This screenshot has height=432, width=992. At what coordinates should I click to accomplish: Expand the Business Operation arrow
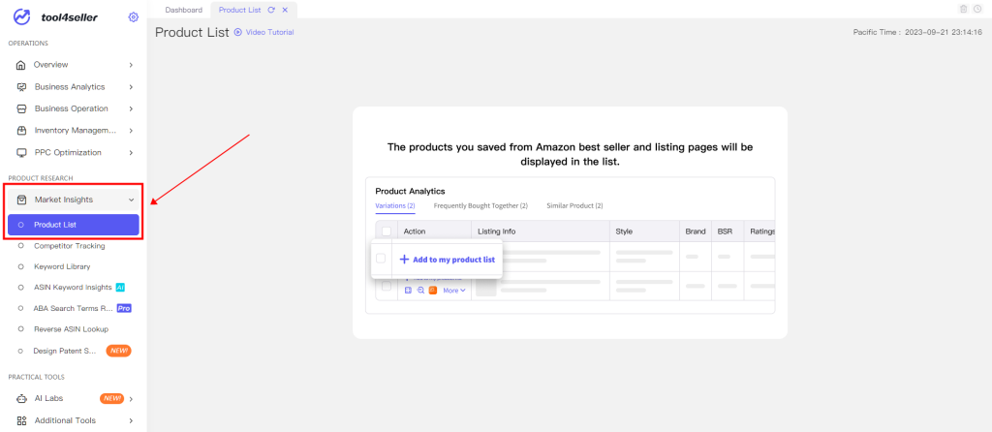pyautogui.click(x=131, y=108)
